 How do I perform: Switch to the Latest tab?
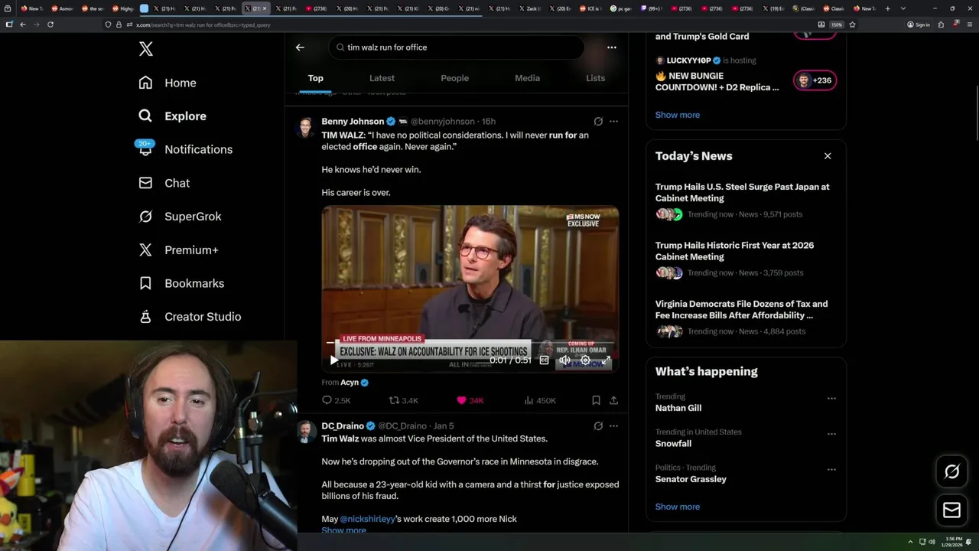[382, 78]
